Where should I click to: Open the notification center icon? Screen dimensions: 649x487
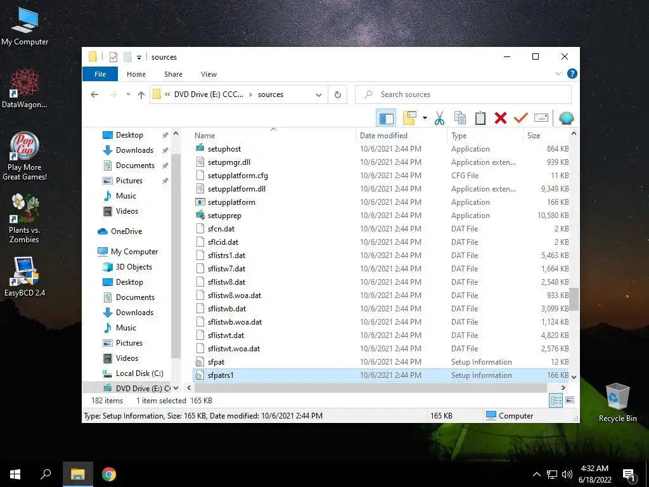pos(629,475)
